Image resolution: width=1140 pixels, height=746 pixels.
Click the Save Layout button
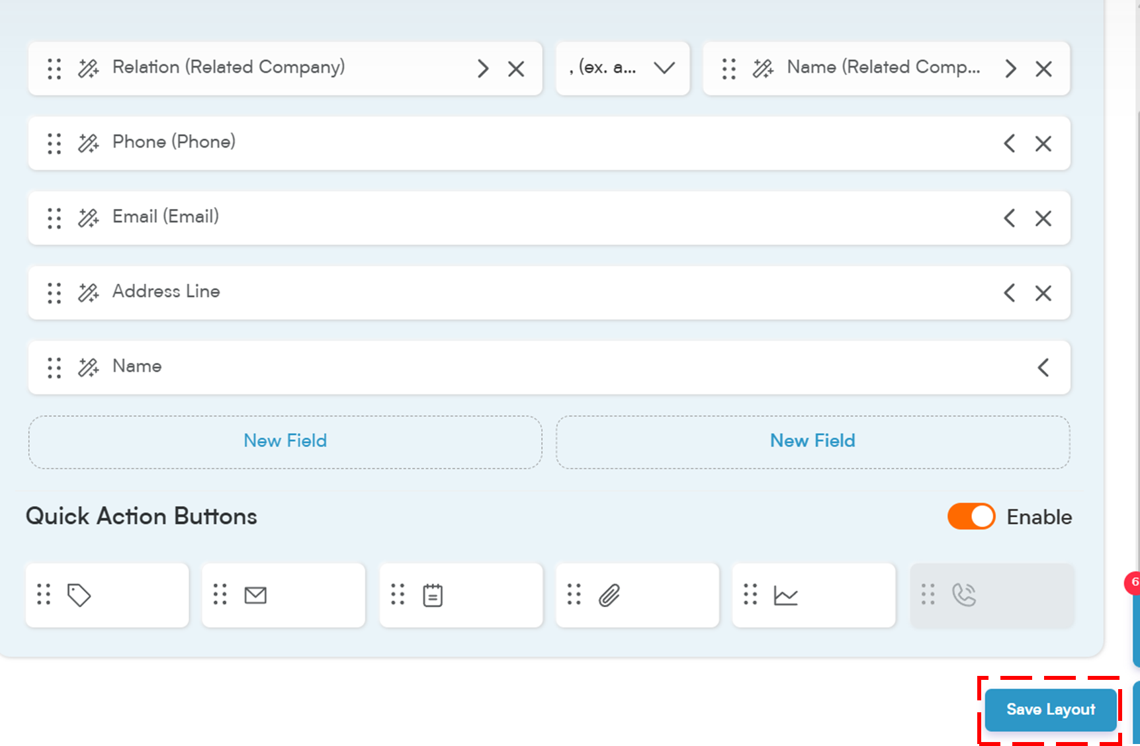[x=1051, y=710]
